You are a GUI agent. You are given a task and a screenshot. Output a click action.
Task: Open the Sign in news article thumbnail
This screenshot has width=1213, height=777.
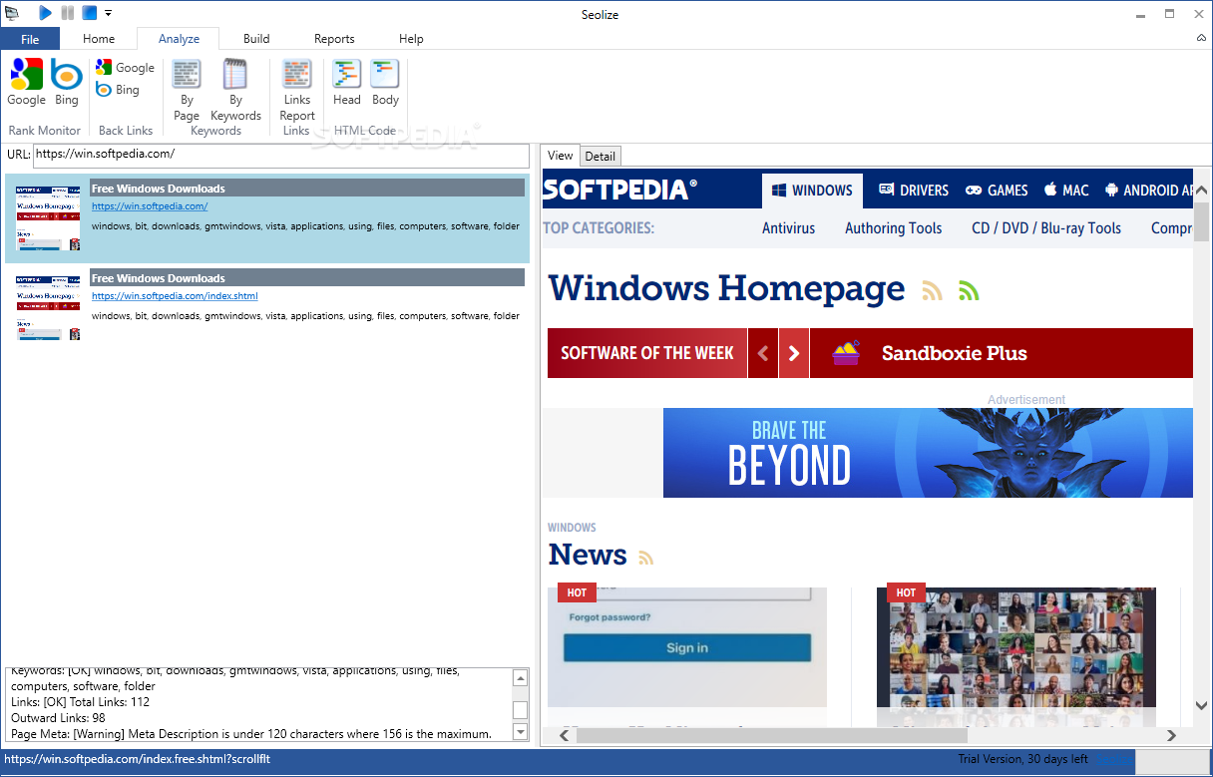coord(687,646)
